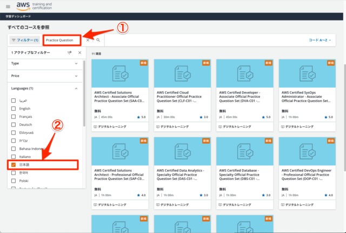The height and width of the screenshot is (233, 346).
Task: Click the フィルター (1) filter button
Action: 25,40
